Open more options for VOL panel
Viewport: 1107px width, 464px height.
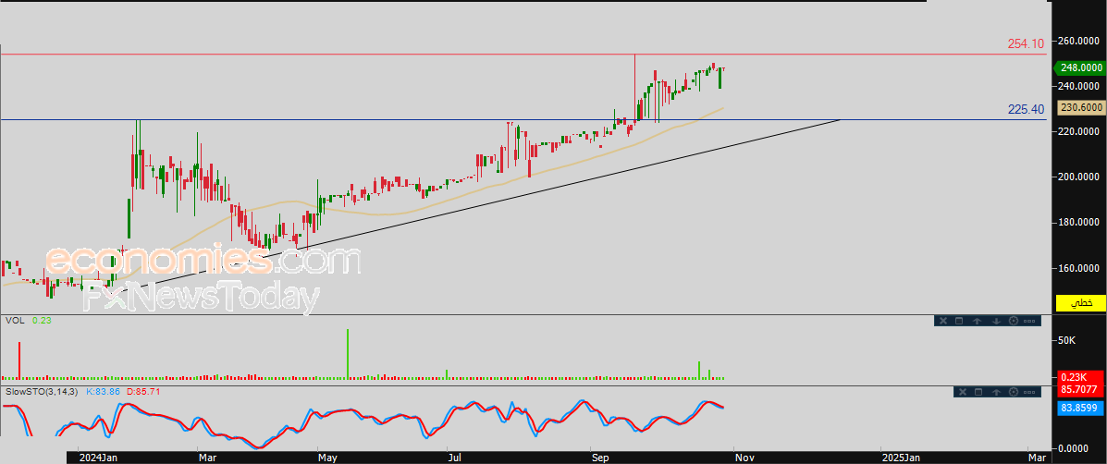pos(1029,321)
